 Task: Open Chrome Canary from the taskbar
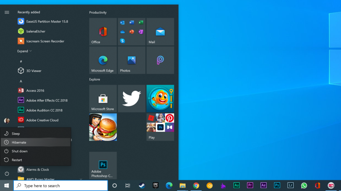click(209, 186)
